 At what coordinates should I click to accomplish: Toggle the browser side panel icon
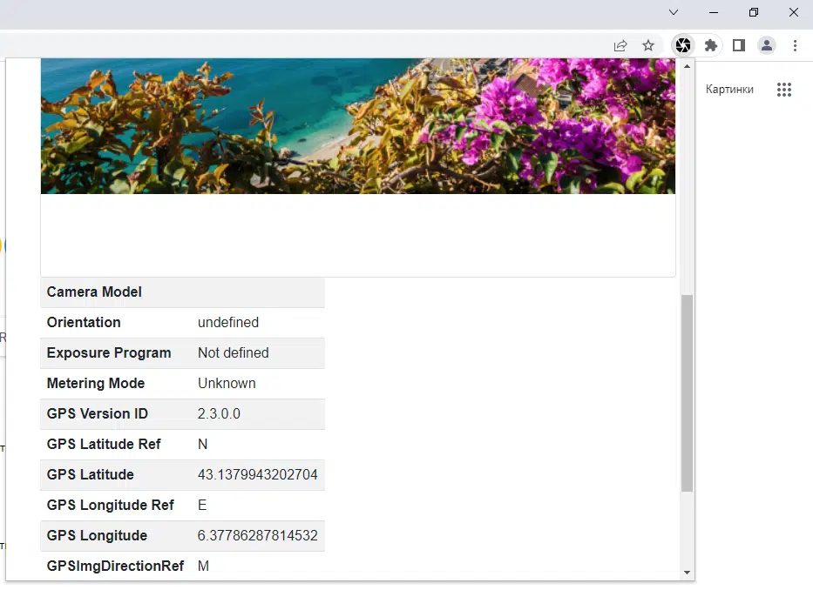pyautogui.click(x=739, y=45)
